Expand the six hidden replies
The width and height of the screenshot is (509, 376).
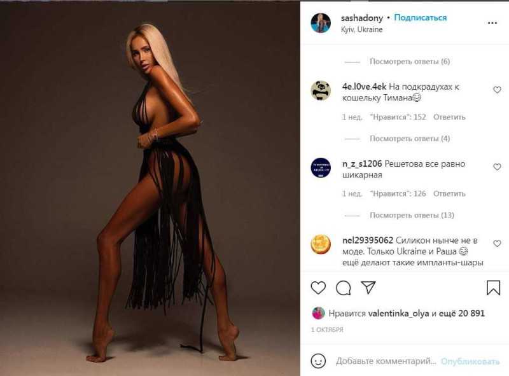410,62
